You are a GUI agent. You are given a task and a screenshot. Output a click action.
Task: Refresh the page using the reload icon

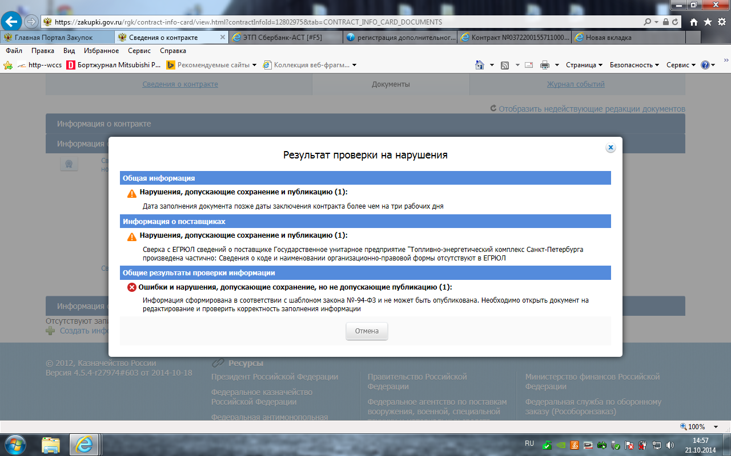coord(676,22)
